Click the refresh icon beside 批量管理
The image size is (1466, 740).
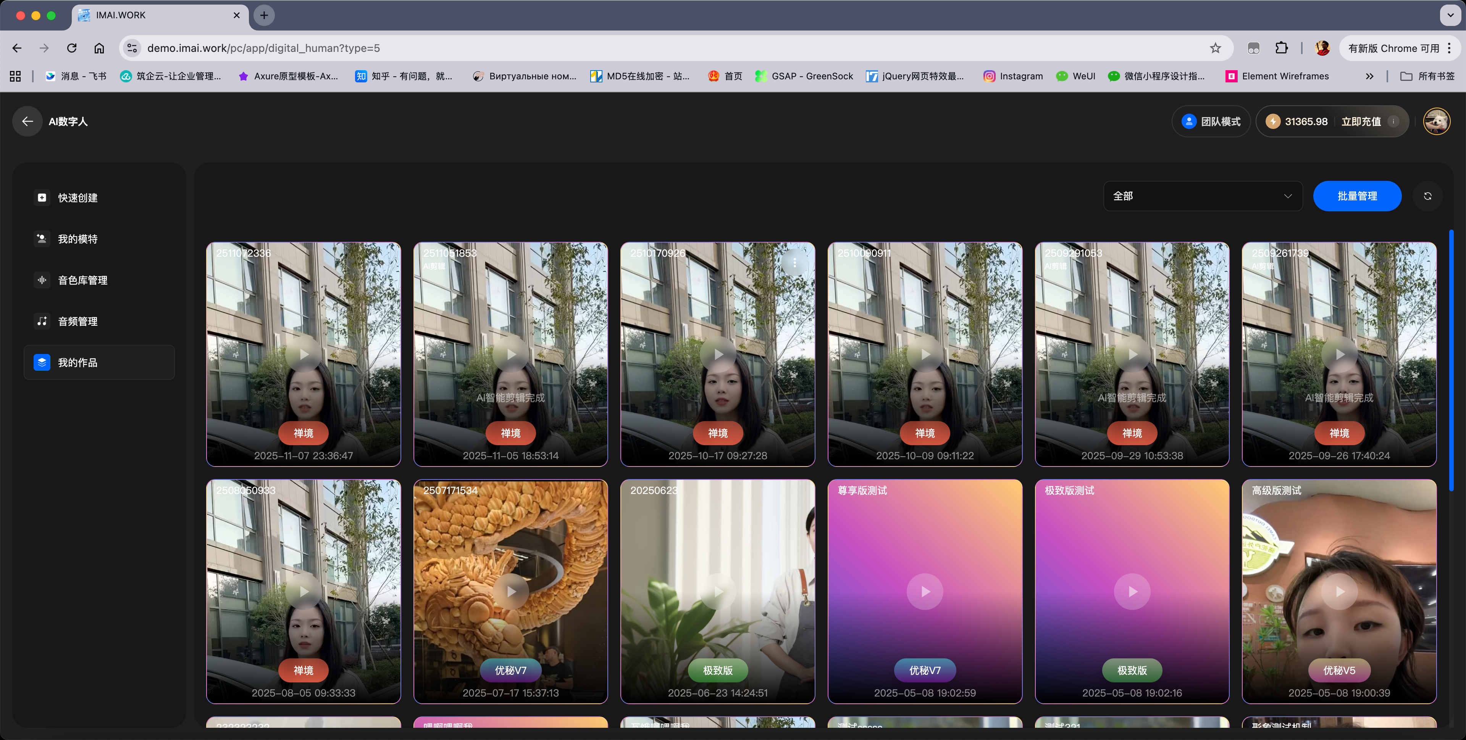pos(1427,196)
